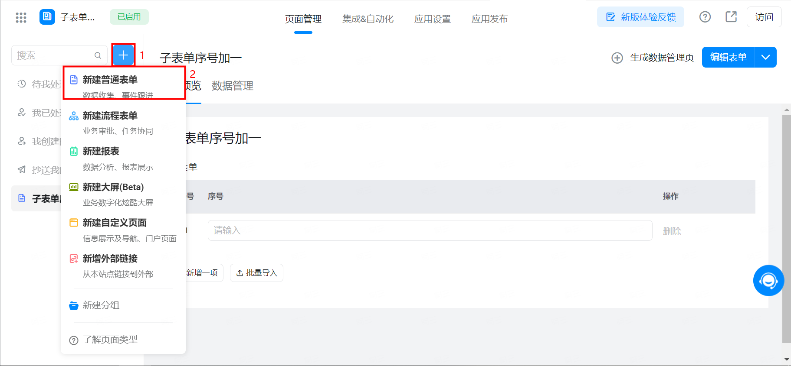Select 新建流程表单 menu item
The image size is (791, 366).
click(x=123, y=123)
